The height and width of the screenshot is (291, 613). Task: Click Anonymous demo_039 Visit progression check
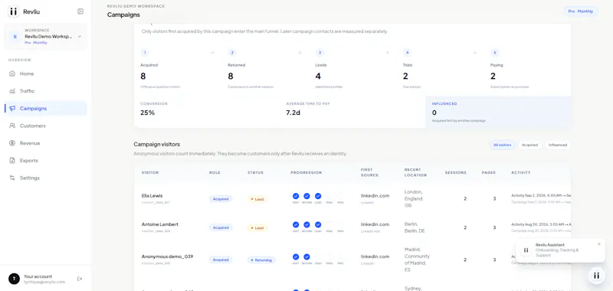[296, 257]
